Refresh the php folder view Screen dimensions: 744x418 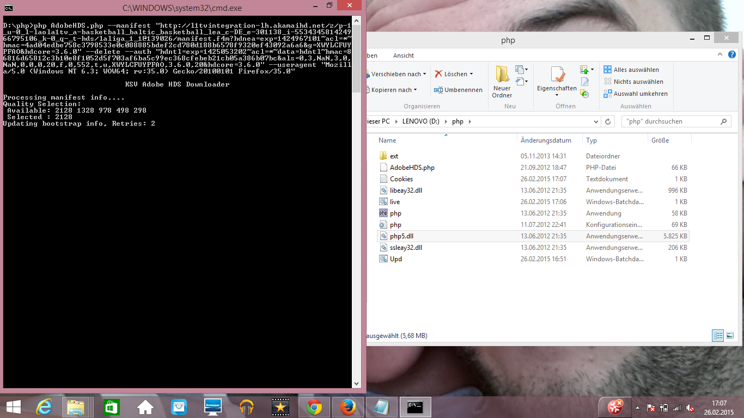click(x=608, y=121)
